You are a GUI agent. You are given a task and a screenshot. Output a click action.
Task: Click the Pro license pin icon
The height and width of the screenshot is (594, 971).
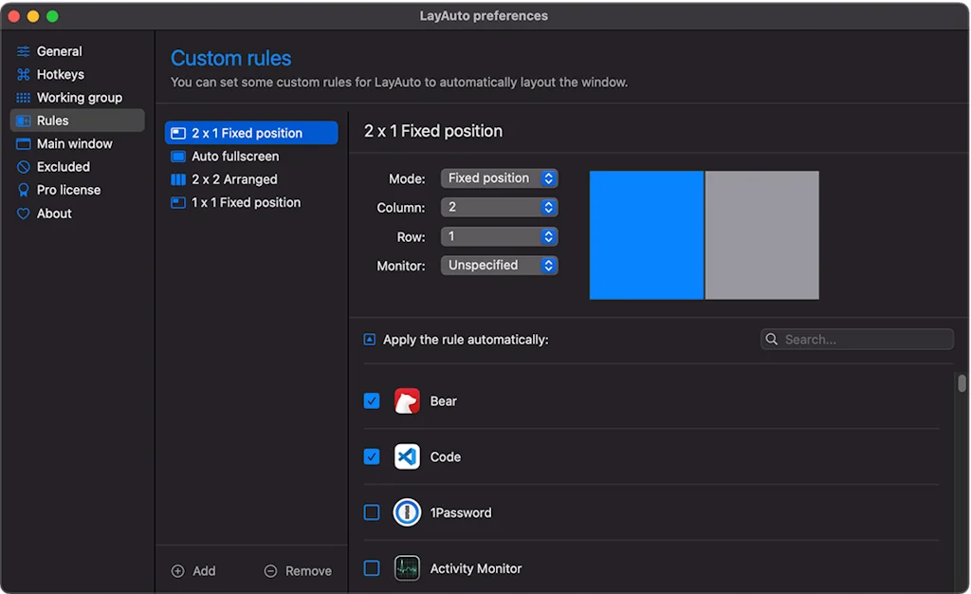21,190
